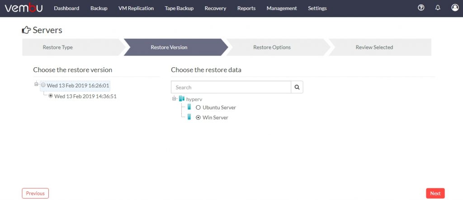Screen dimensions: 463x200
Task: Click the Ubuntu Server VM icon
Action: tap(189, 107)
